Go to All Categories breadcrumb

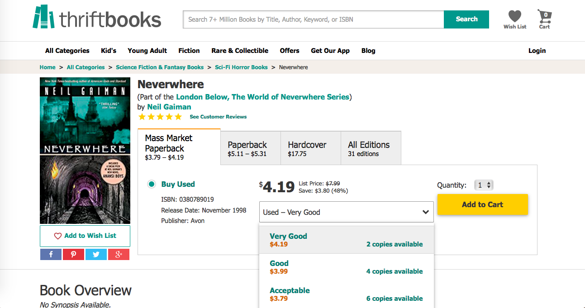[x=86, y=67]
